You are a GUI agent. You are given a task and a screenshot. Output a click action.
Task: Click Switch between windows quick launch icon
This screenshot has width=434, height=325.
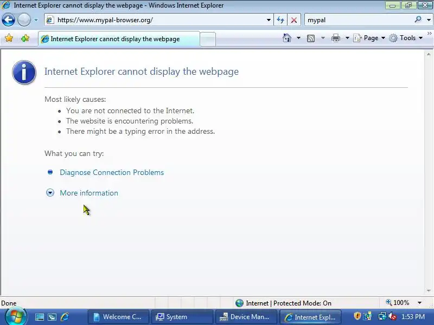(52, 317)
